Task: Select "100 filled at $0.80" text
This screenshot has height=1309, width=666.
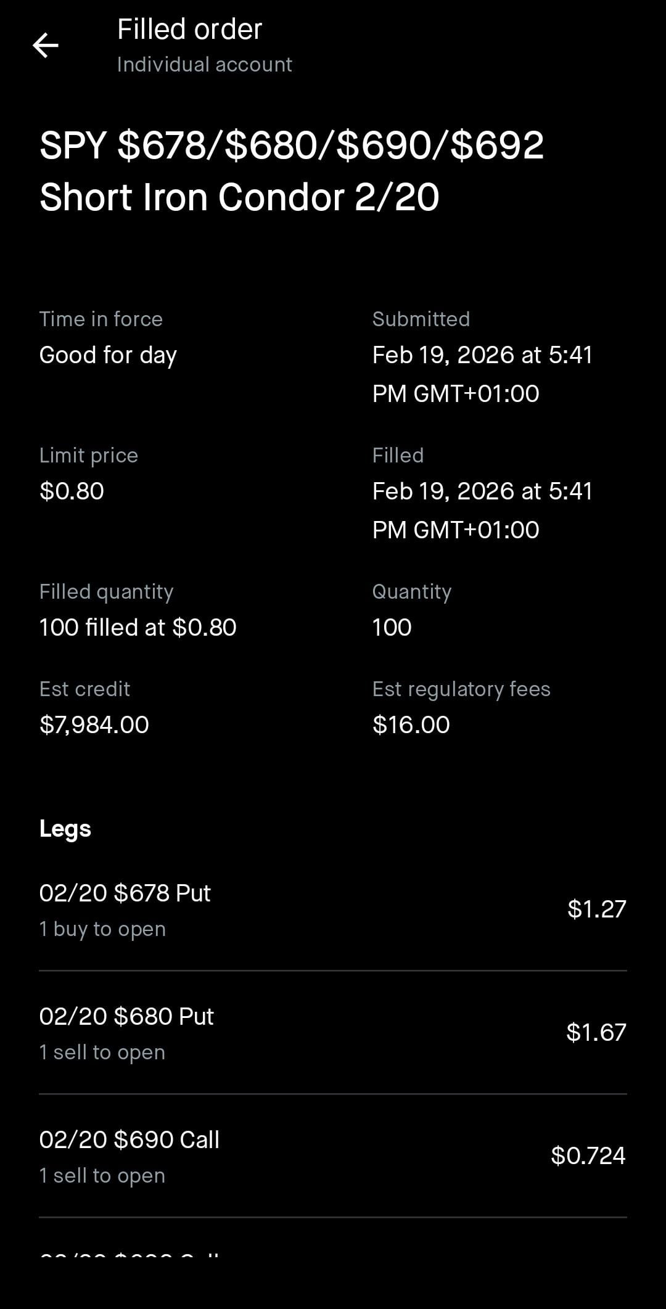Action: [x=138, y=628]
